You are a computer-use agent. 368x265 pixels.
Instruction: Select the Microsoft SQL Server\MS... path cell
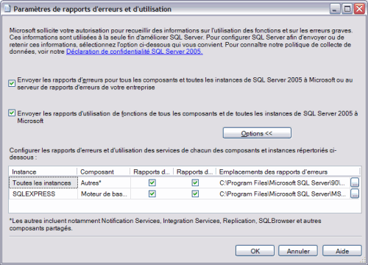pos(283,194)
